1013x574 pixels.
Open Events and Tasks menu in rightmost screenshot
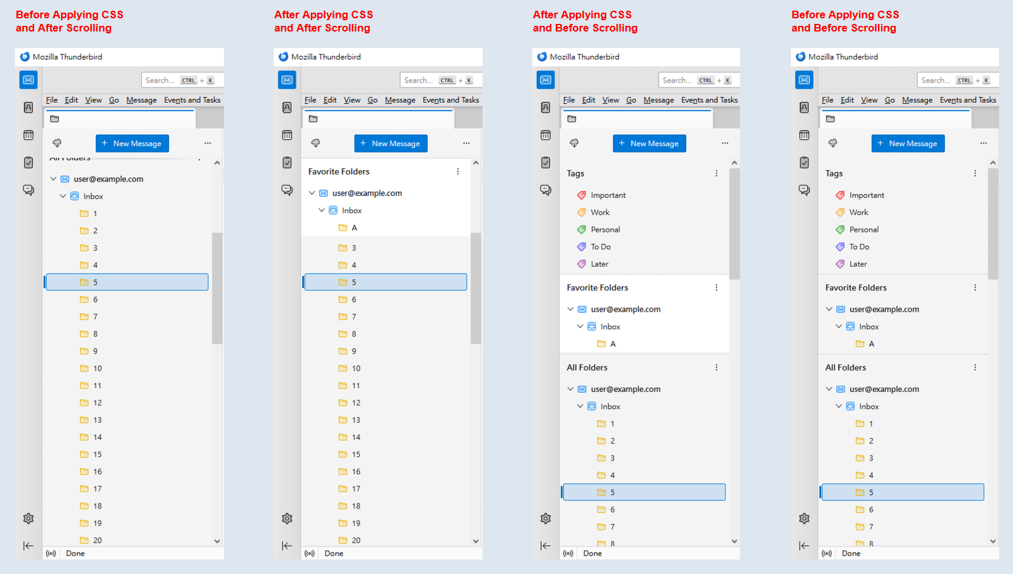click(968, 100)
